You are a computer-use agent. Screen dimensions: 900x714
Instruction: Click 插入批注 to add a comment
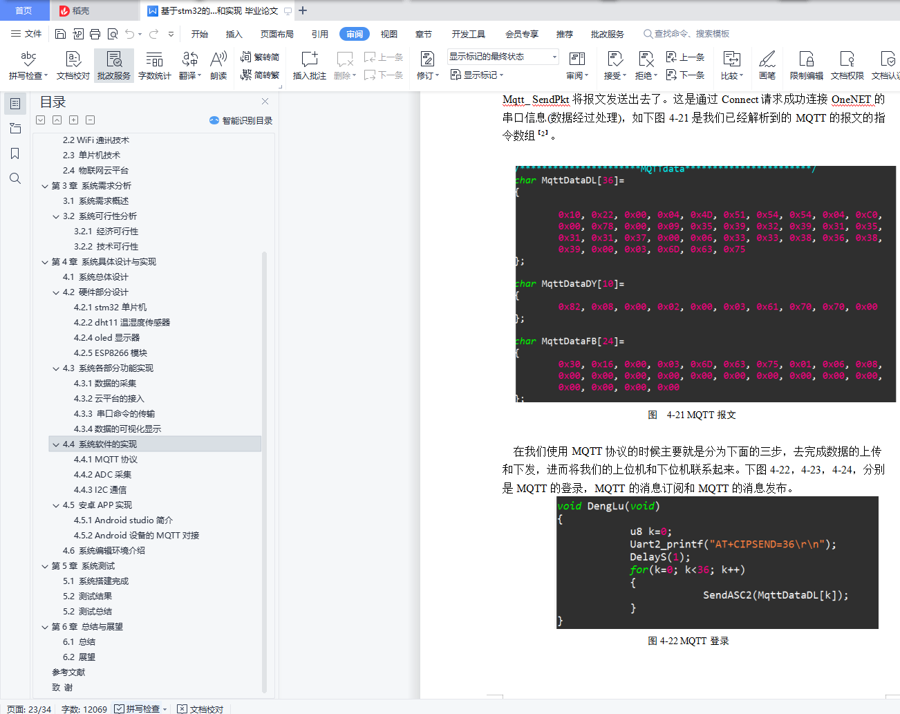coord(310,66)
